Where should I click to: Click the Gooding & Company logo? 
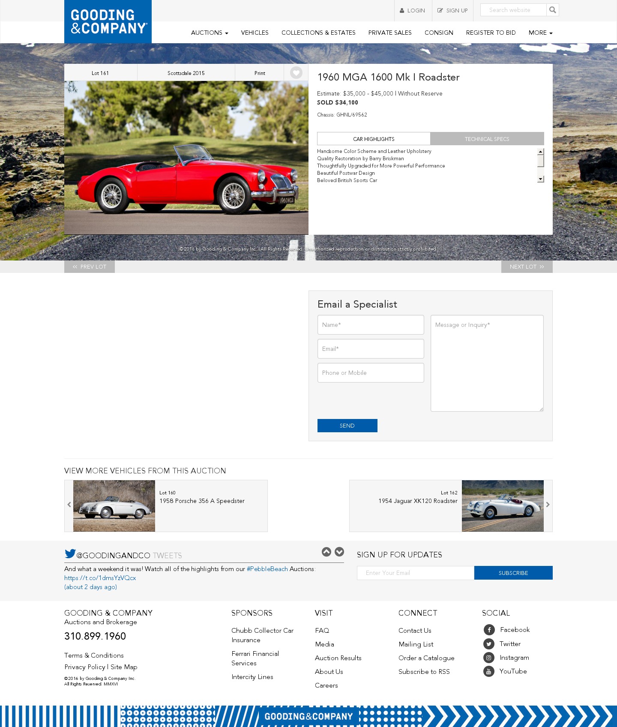[108, 21]
